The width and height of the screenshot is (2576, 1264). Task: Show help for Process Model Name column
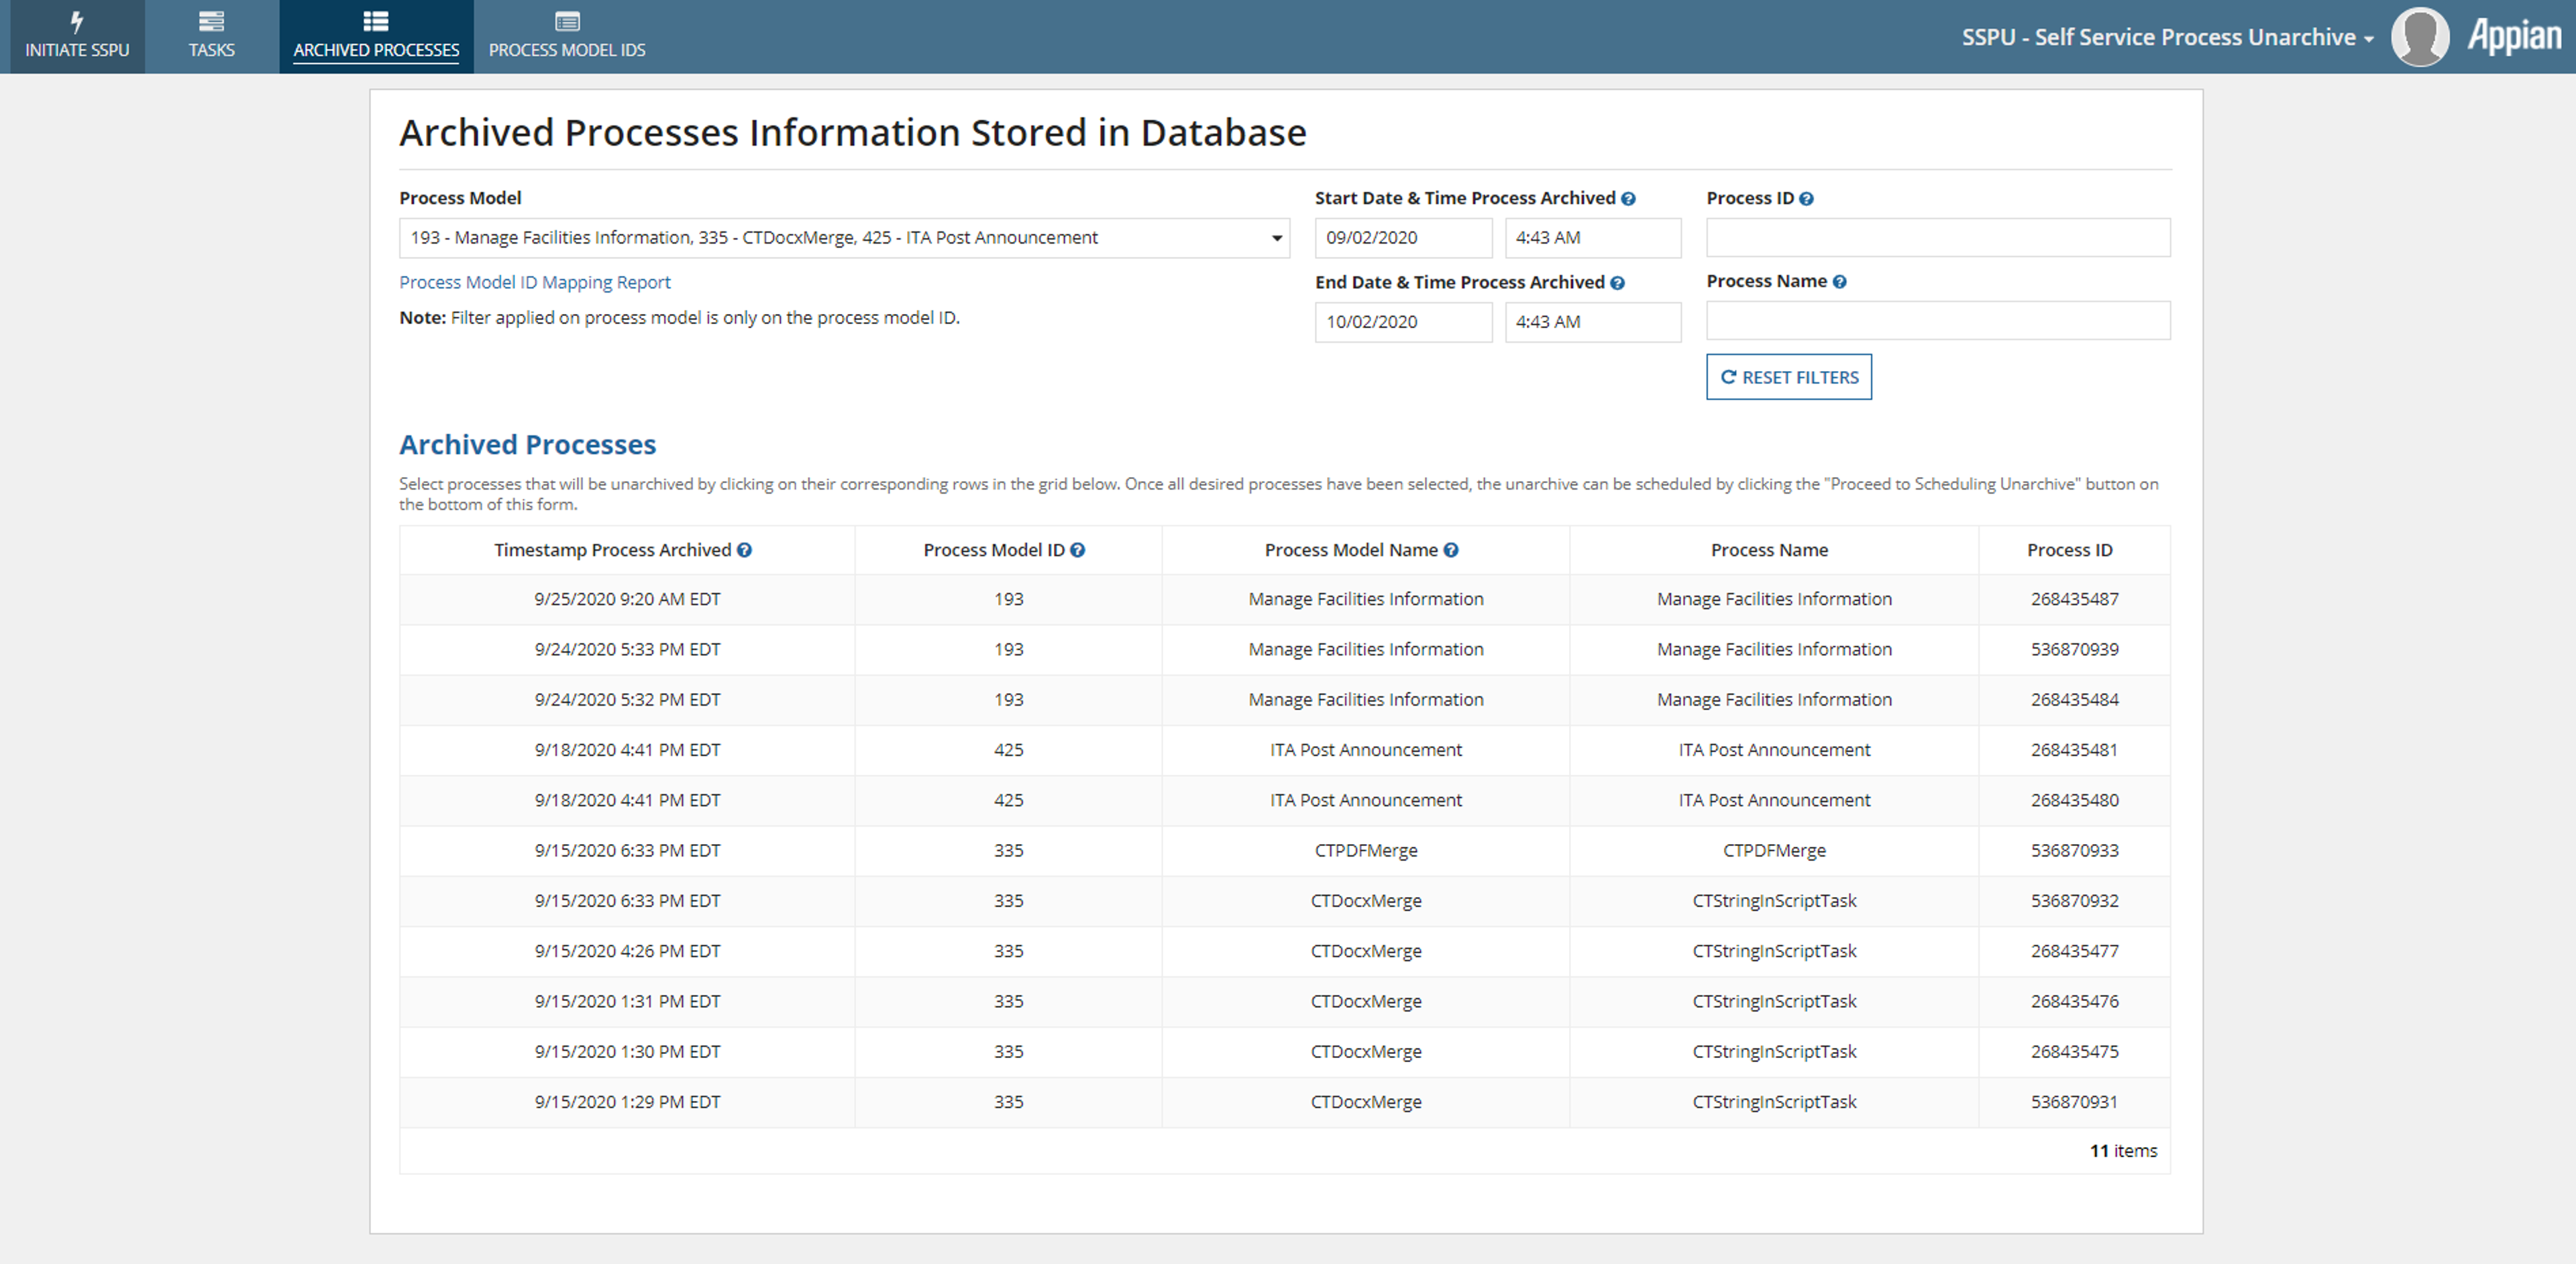[x=1450, y=550]
